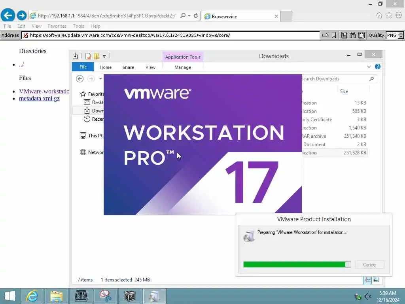Select the row sized 251,340 KB
Image resolution: width=405 pixels, height=304 pixels.
point(335,136)
